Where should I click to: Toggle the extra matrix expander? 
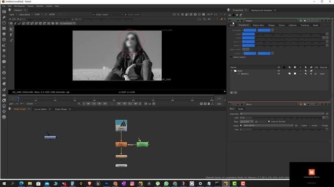(231, 57)
